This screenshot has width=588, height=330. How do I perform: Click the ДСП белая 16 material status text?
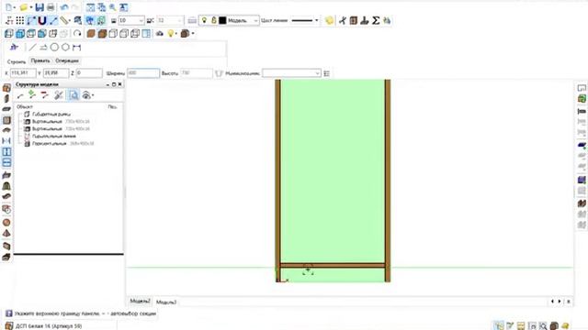tap(49, 326)
